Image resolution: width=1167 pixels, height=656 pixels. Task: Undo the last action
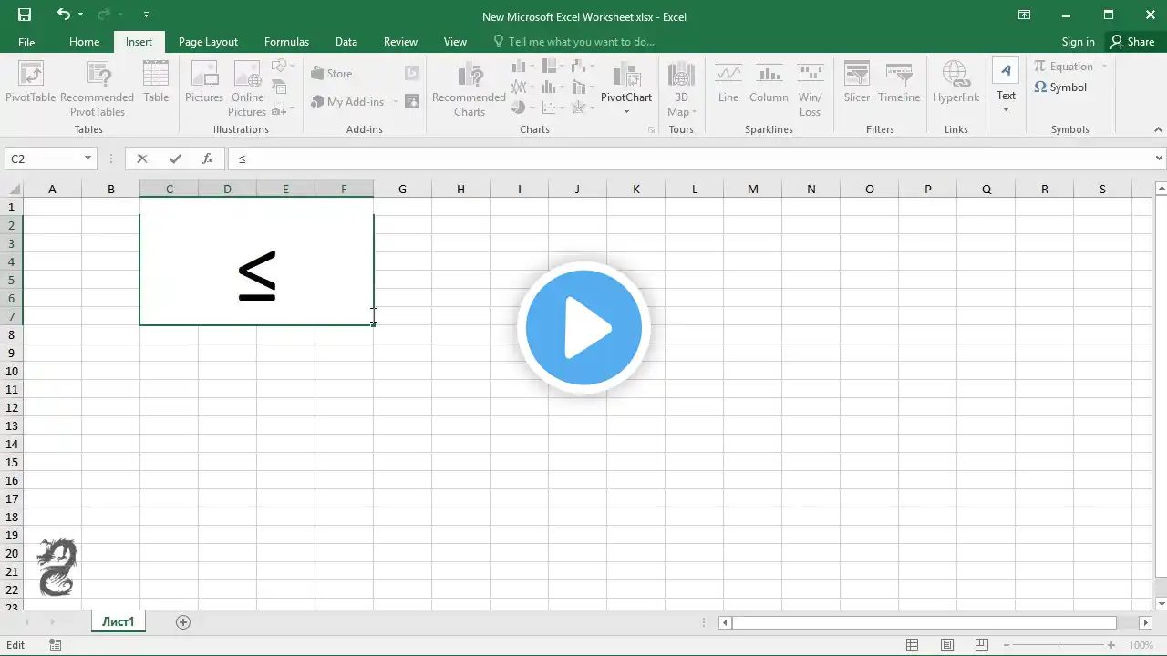coord(63,15)
